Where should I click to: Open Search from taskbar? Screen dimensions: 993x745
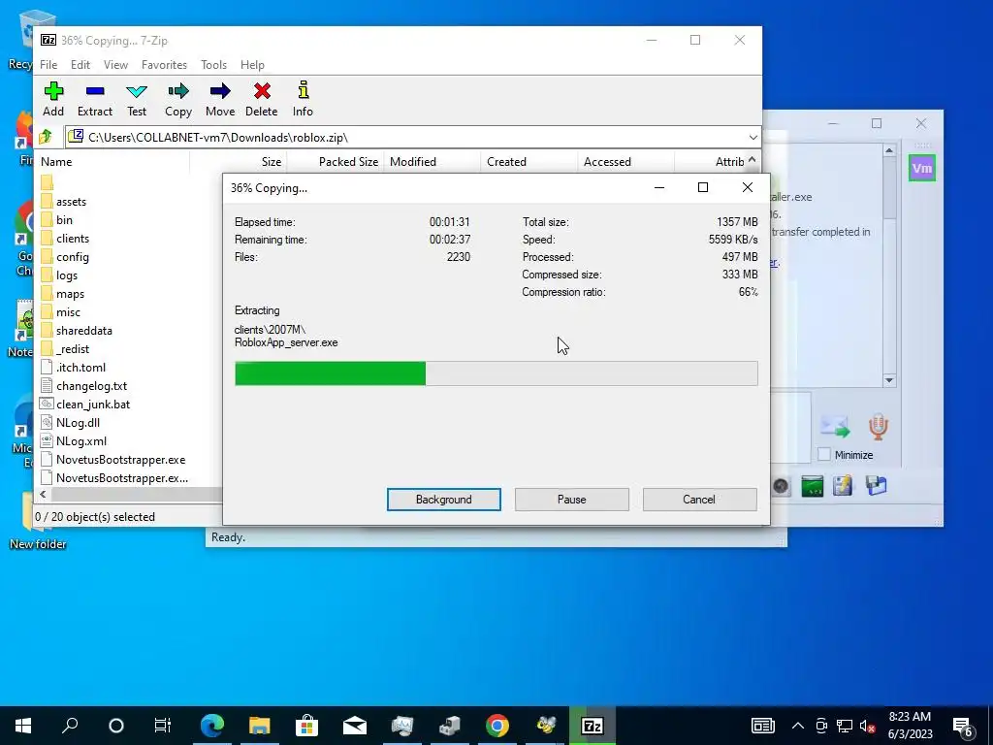pyautogui.click(x=70, y=726)
